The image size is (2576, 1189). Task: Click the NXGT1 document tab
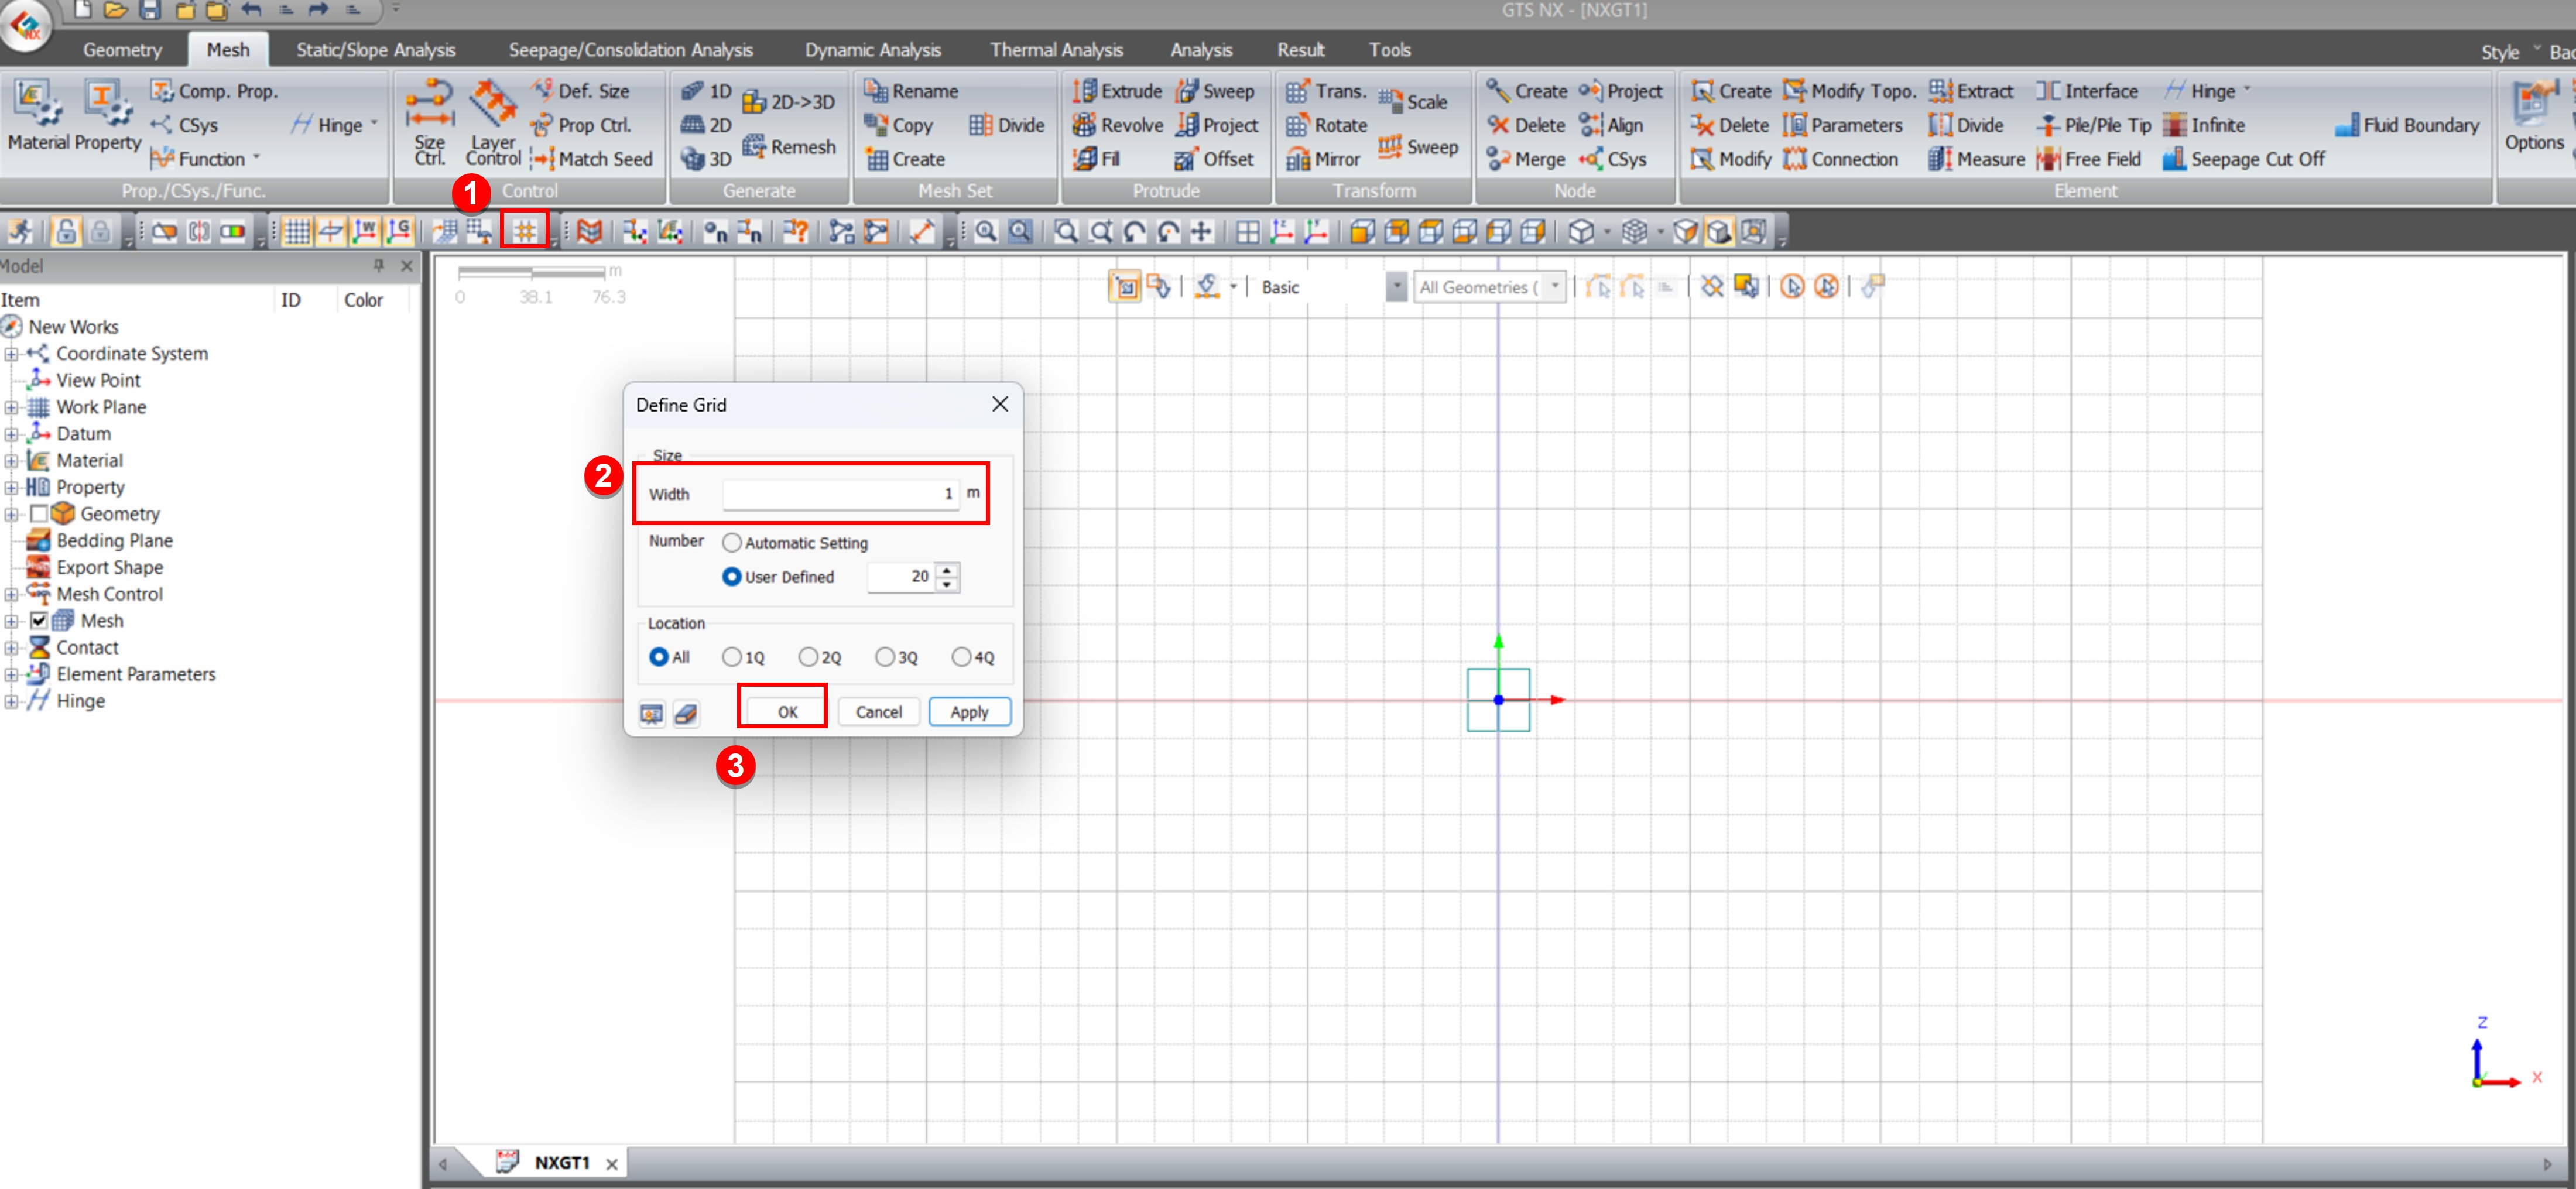[x=562, y=1163]
